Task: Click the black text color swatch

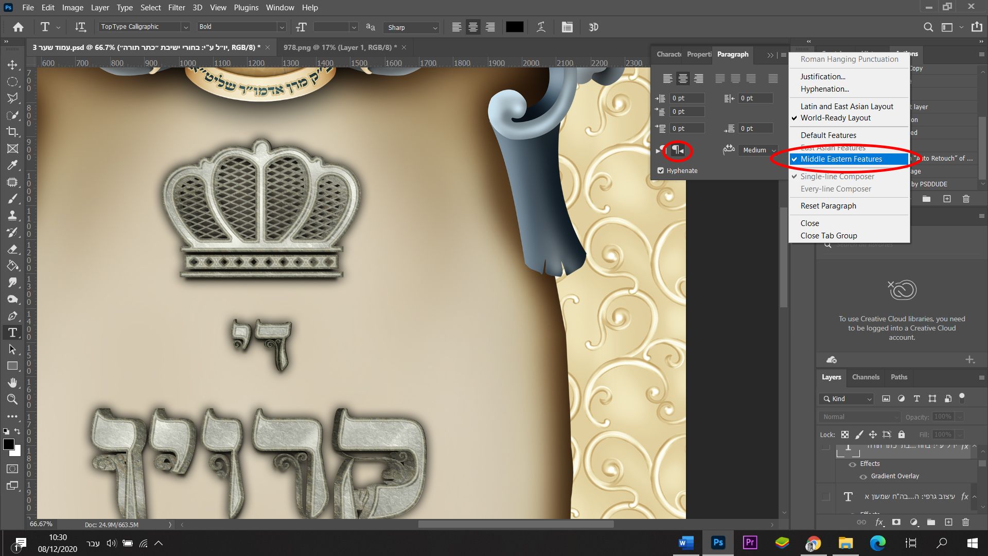Action: pyautogui.click(x=515, y=27)
